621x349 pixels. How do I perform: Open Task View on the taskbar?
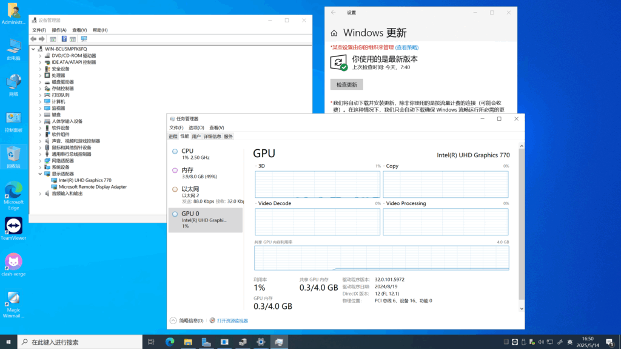(x=151, y=342)
